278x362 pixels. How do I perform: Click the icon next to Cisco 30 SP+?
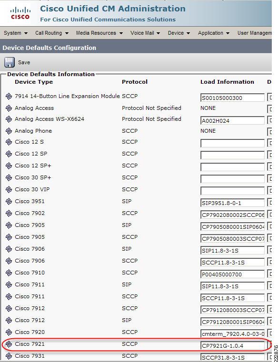click(x=9, y=177)
